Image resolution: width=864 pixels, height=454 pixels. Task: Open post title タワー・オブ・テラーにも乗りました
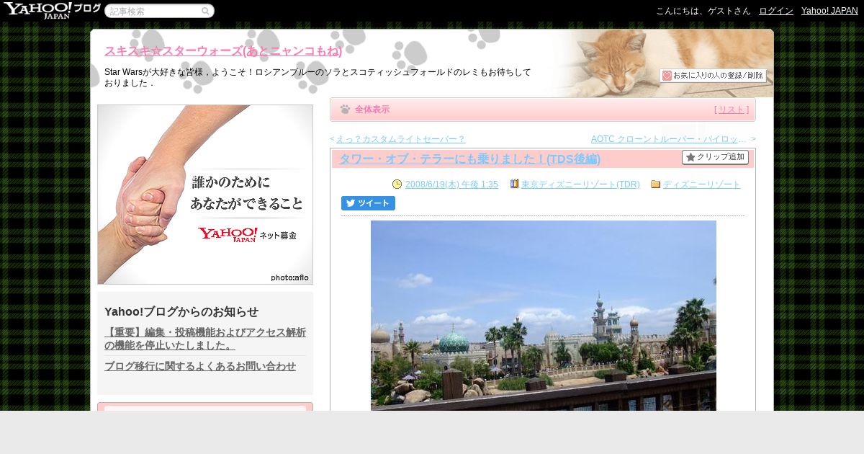(469, 159)
